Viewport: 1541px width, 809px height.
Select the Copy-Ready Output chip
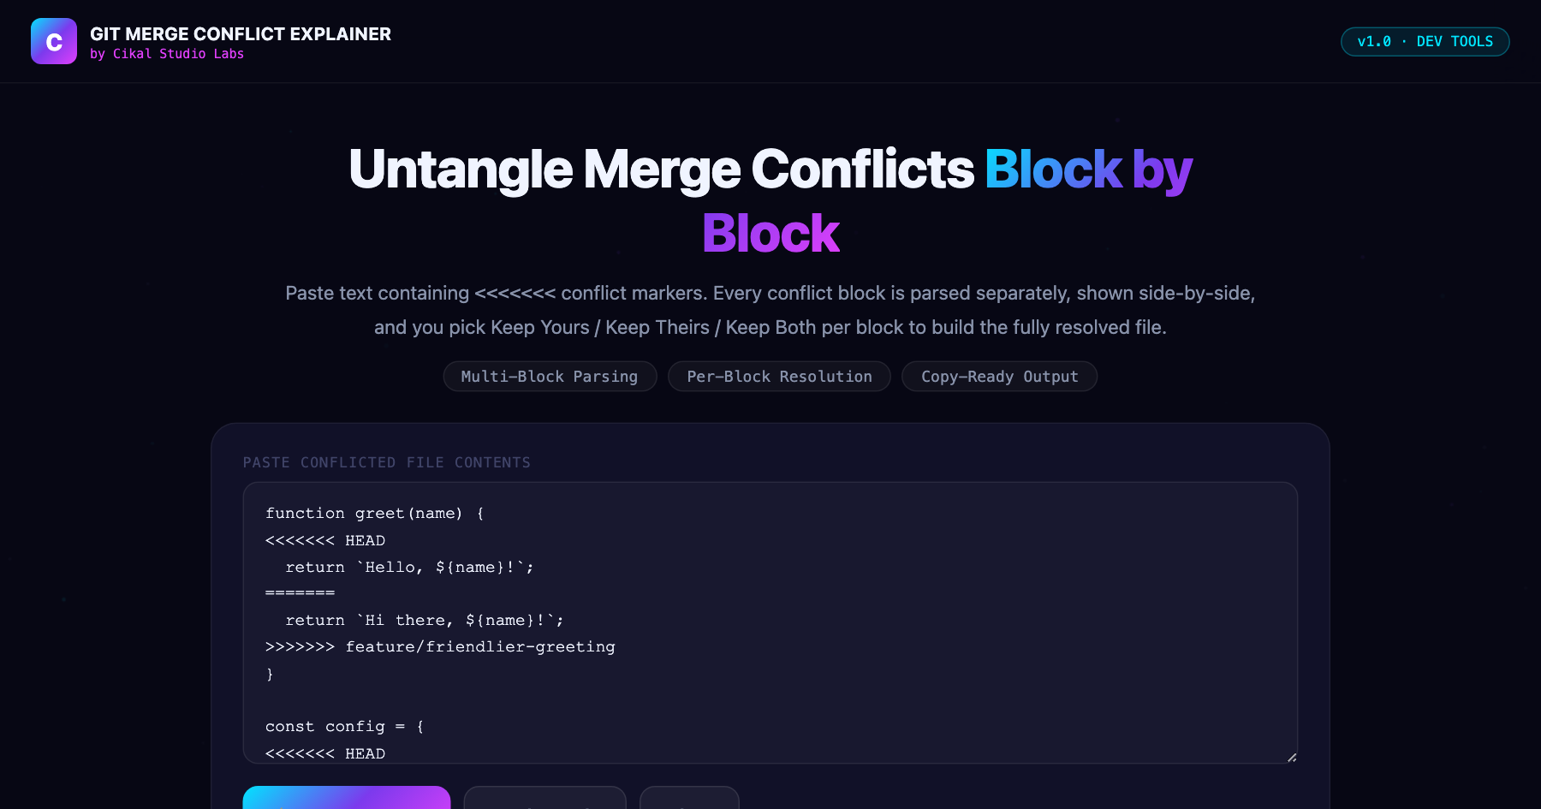pyautogui.click(x=999, y=377)
